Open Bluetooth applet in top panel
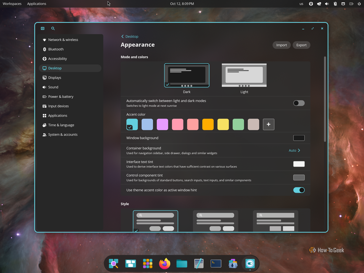The width and height of the screenshot is (364, 273). [335, 4]
